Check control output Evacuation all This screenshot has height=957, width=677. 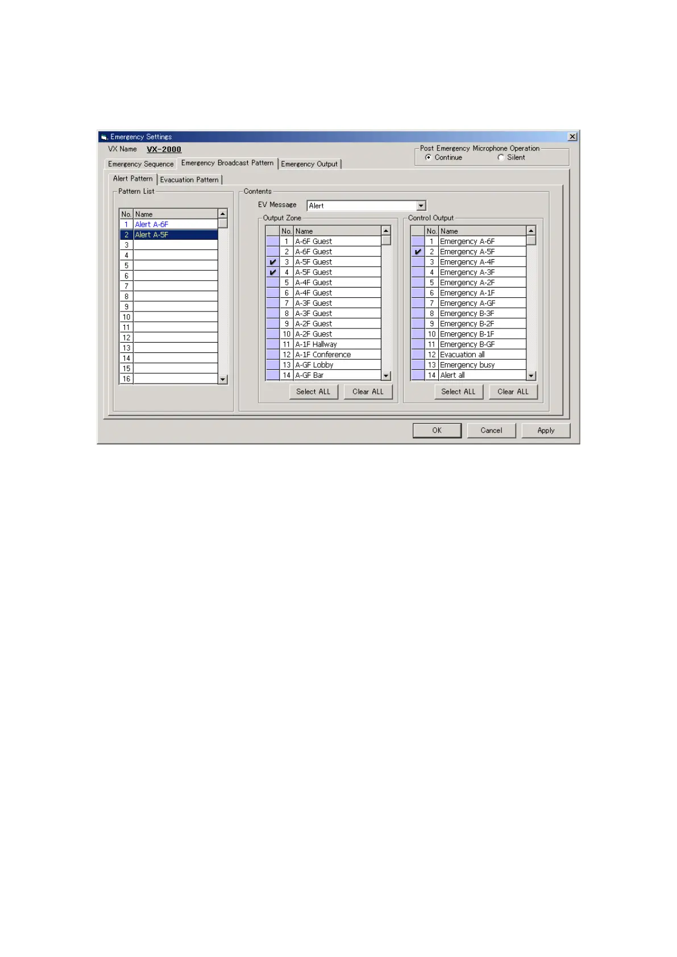coord(418,355)
